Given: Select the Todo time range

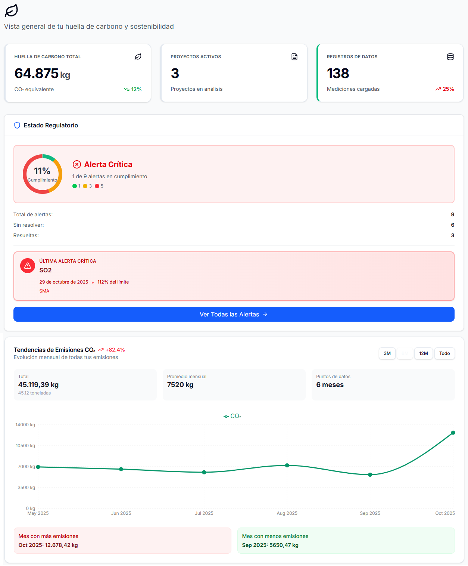Looking at the screenshot, I should tap(444, 353).
